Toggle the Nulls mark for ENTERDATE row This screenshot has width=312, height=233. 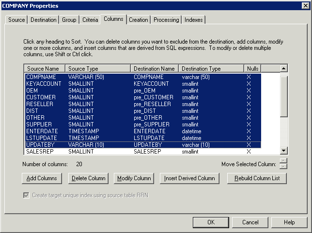pyautogui.click(x=249, y=131)
